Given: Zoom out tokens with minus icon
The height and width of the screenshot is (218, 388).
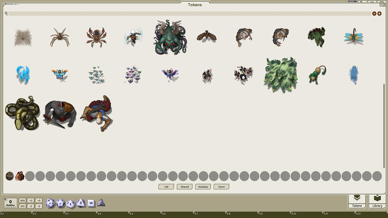Looking at the screenshot, I should pos(374,14).
